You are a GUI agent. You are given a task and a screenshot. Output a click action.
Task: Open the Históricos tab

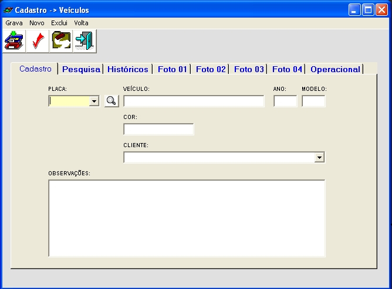point(128,69)
